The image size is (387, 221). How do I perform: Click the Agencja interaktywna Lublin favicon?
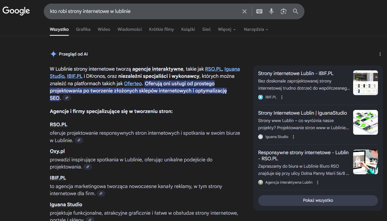(x=261, y=182)
